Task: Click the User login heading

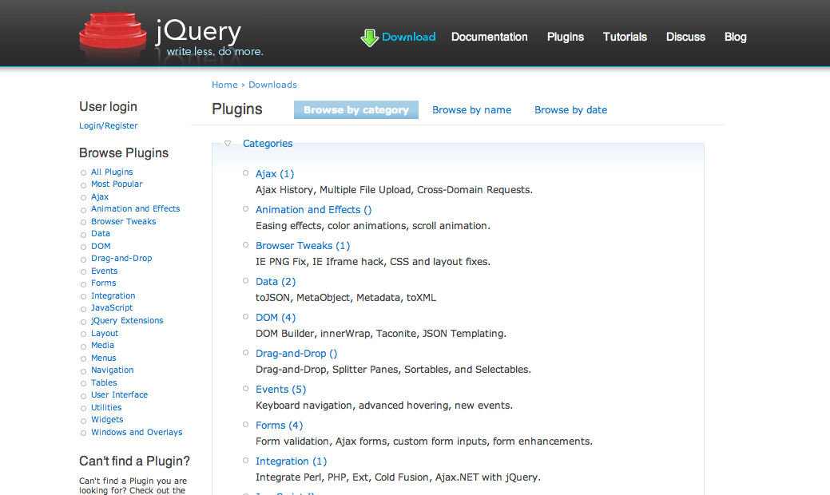Action: (x=108, y=107)
